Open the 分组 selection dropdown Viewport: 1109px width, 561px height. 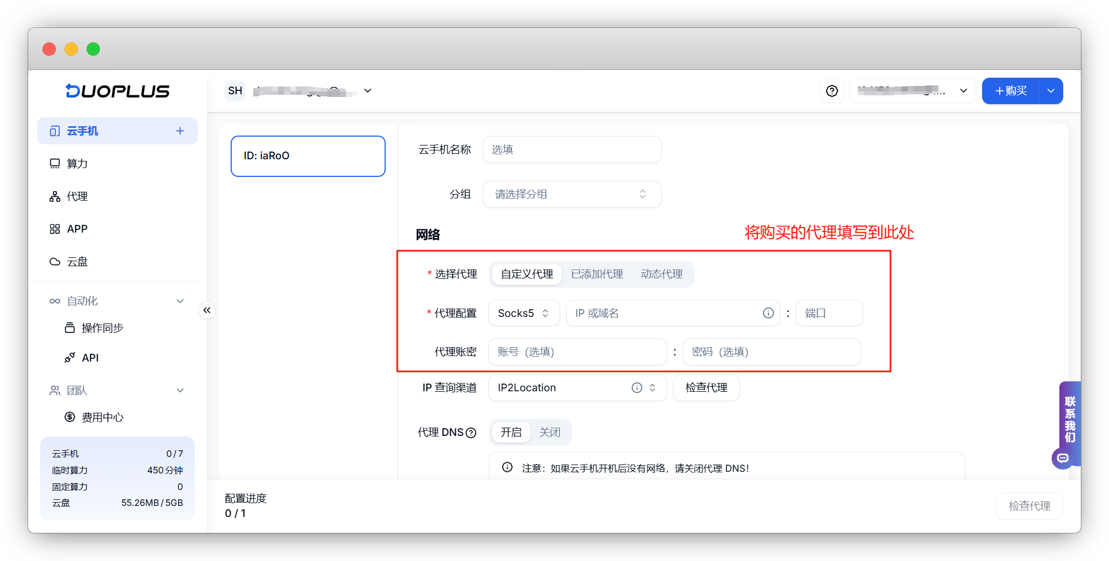click(x=571, y=194)
